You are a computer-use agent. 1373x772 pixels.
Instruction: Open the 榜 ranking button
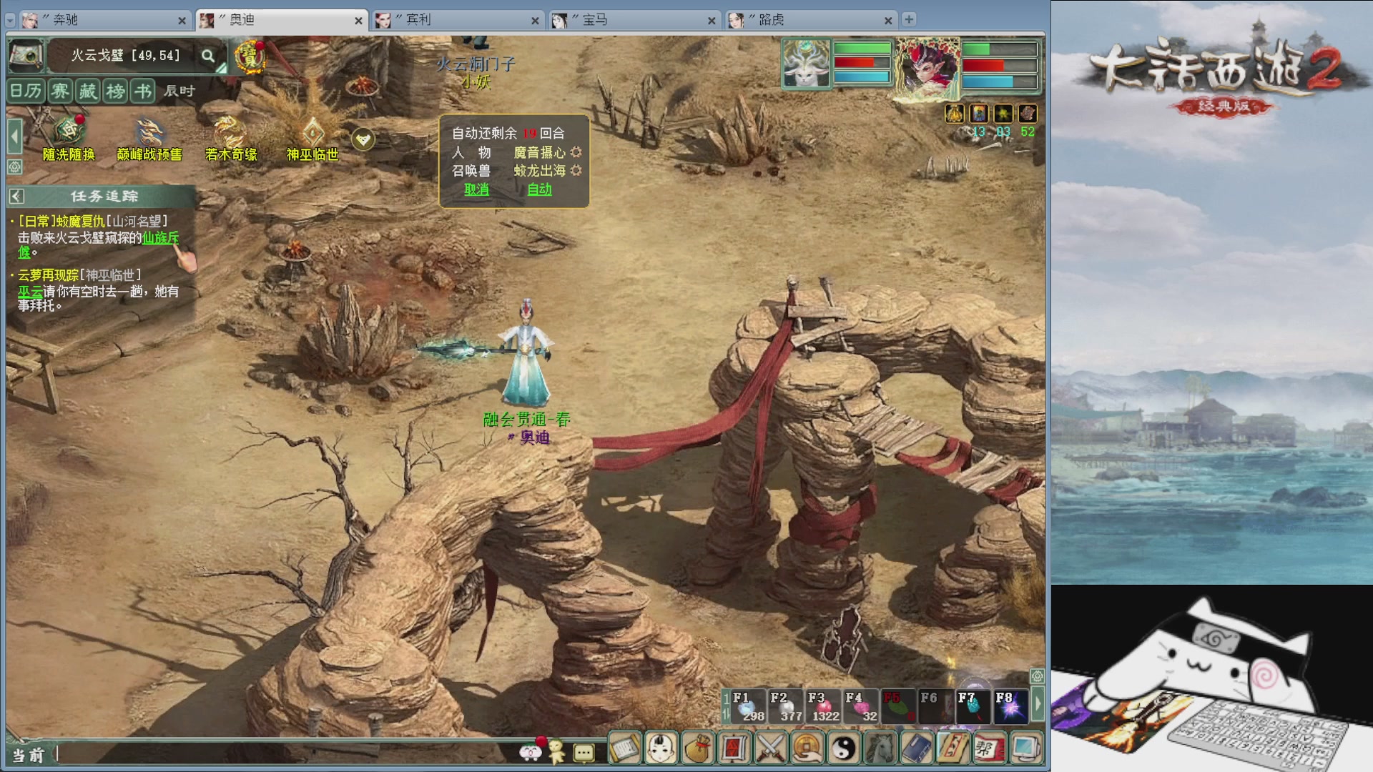[116, 91]
